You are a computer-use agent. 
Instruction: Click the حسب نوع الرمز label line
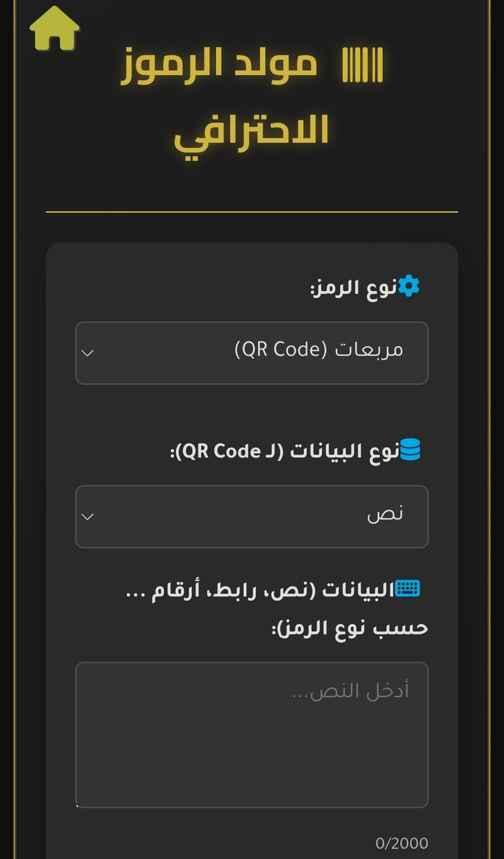pos(350,628)
